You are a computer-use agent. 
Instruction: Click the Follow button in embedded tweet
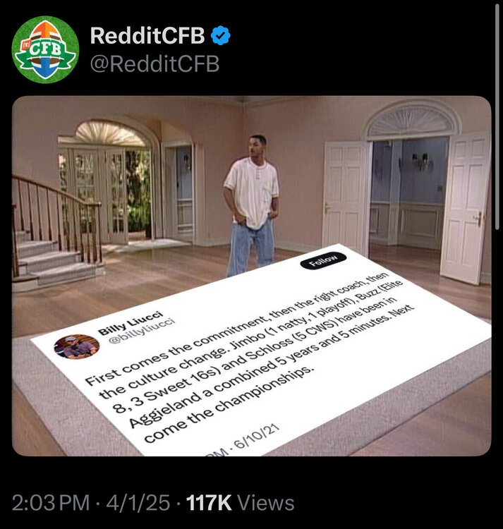pos(323,260)
